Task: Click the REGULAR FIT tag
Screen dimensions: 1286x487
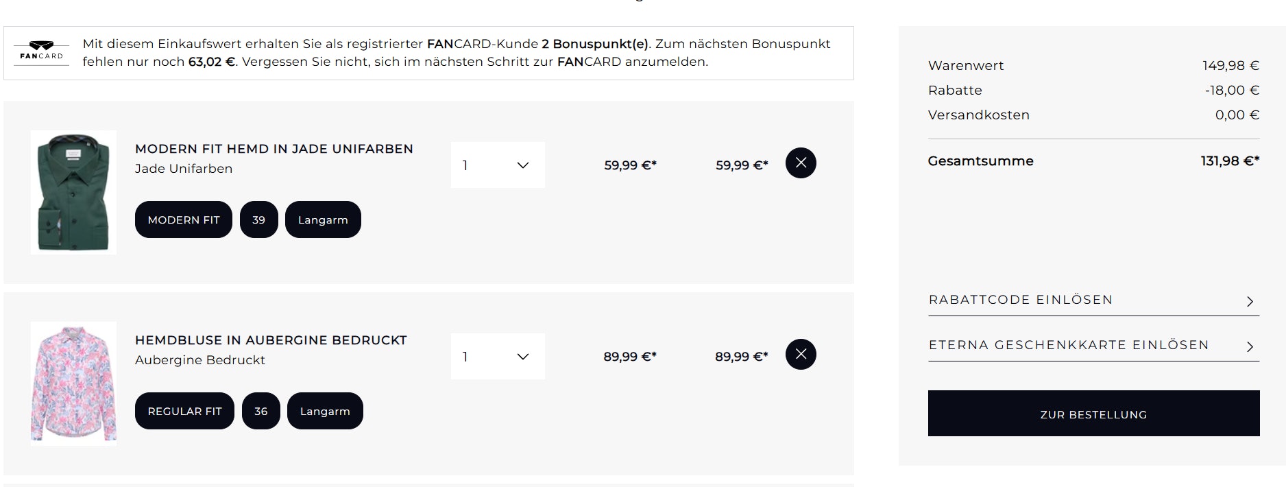Action: click(184, 411)
